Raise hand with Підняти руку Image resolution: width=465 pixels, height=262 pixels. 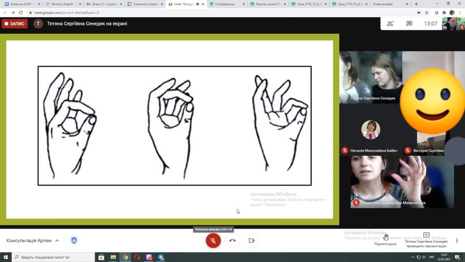[385, 240]
